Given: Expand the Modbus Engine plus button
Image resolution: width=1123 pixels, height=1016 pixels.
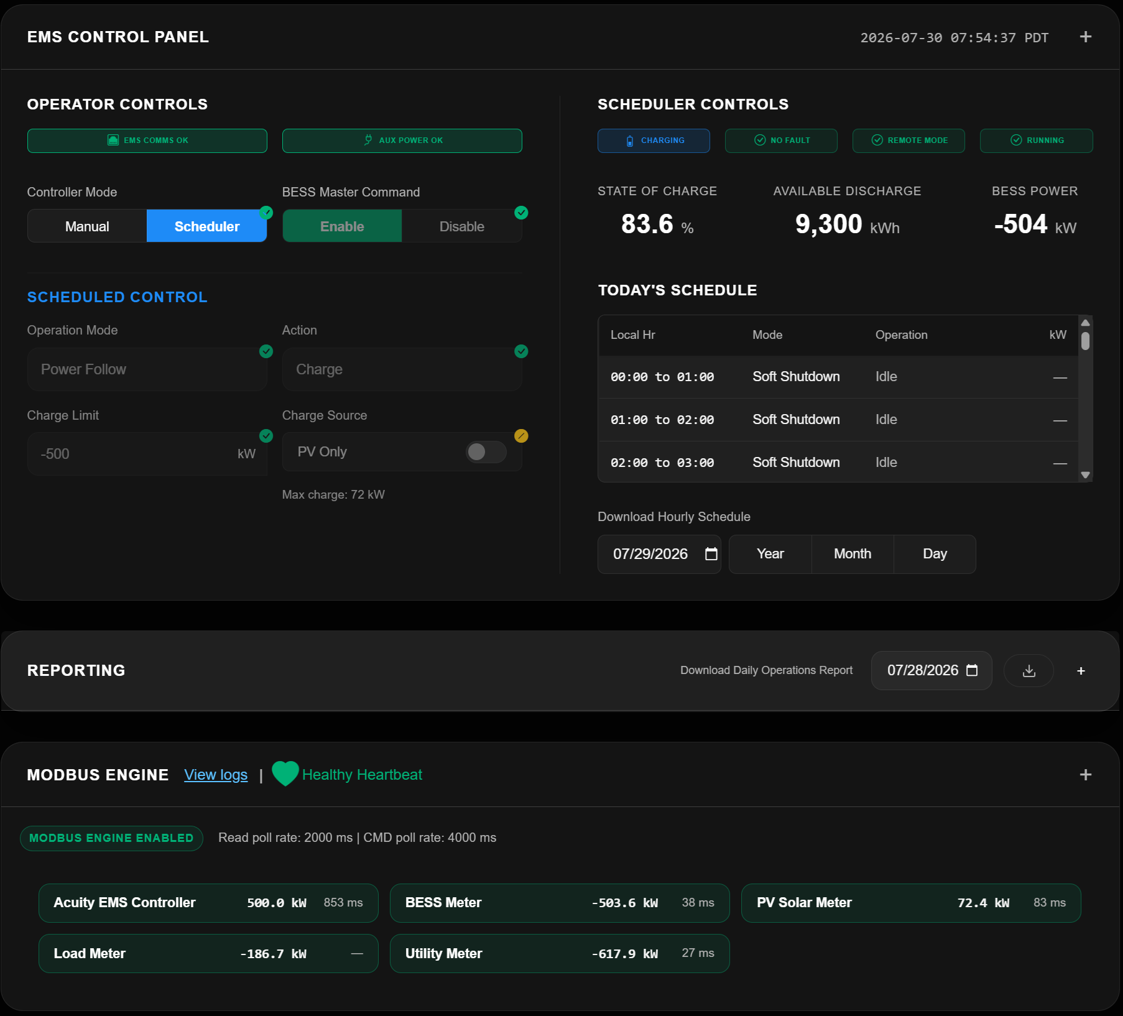Looking at the screenshot, I should [1086, 774].
